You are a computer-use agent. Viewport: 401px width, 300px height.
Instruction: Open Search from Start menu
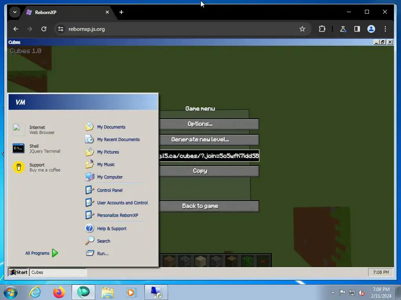98,241
